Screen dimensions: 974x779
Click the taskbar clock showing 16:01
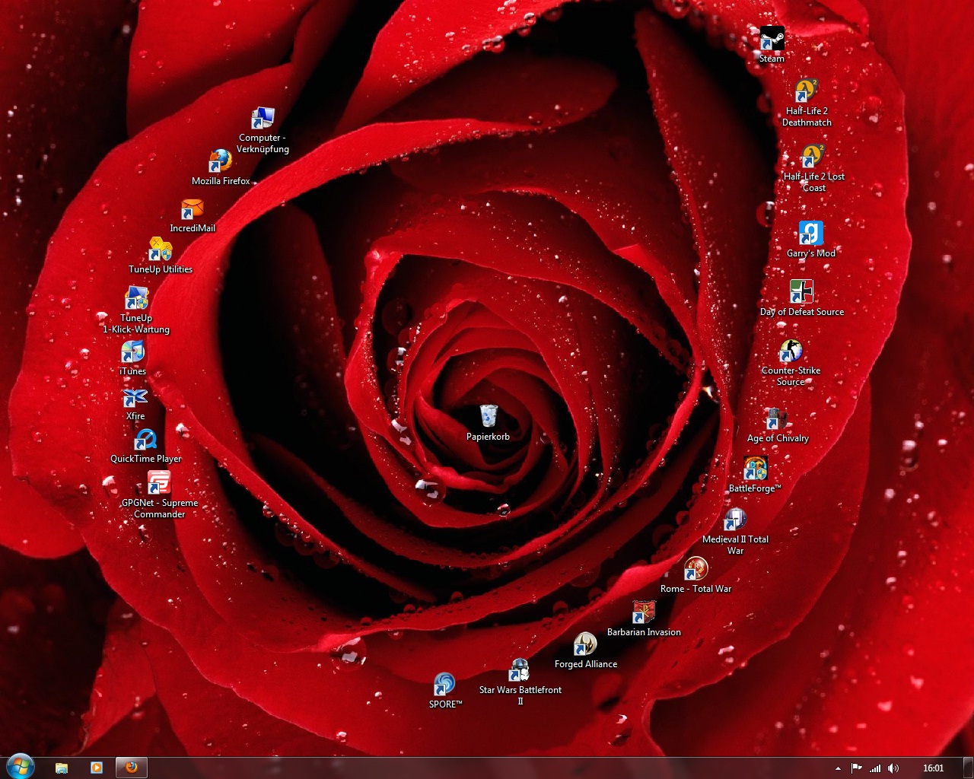tap(933, 768)
